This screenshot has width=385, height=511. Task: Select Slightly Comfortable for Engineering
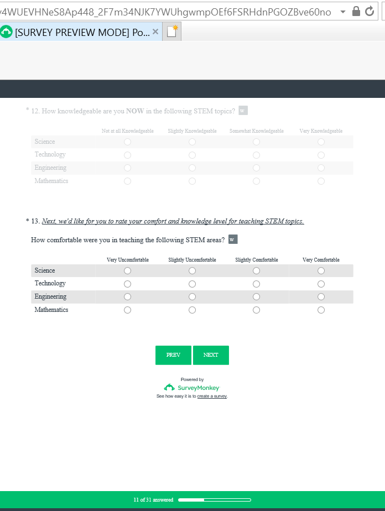click(256, 297)
